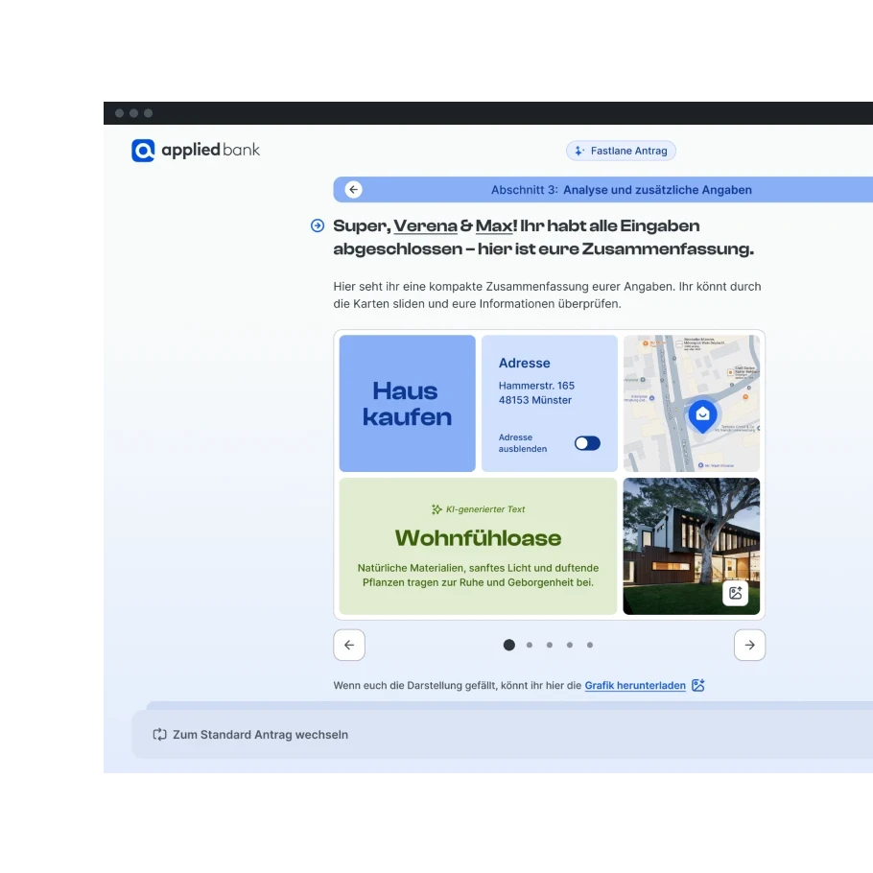This screenshot has height=873, width=873.
Task: Click the underlined name Verena
Action: point(425,226)
